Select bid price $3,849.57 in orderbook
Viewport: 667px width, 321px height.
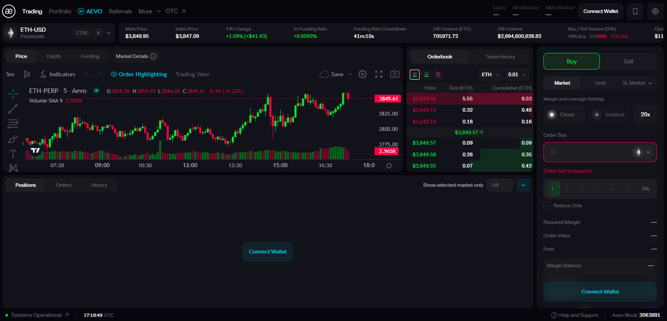[424, 143]
